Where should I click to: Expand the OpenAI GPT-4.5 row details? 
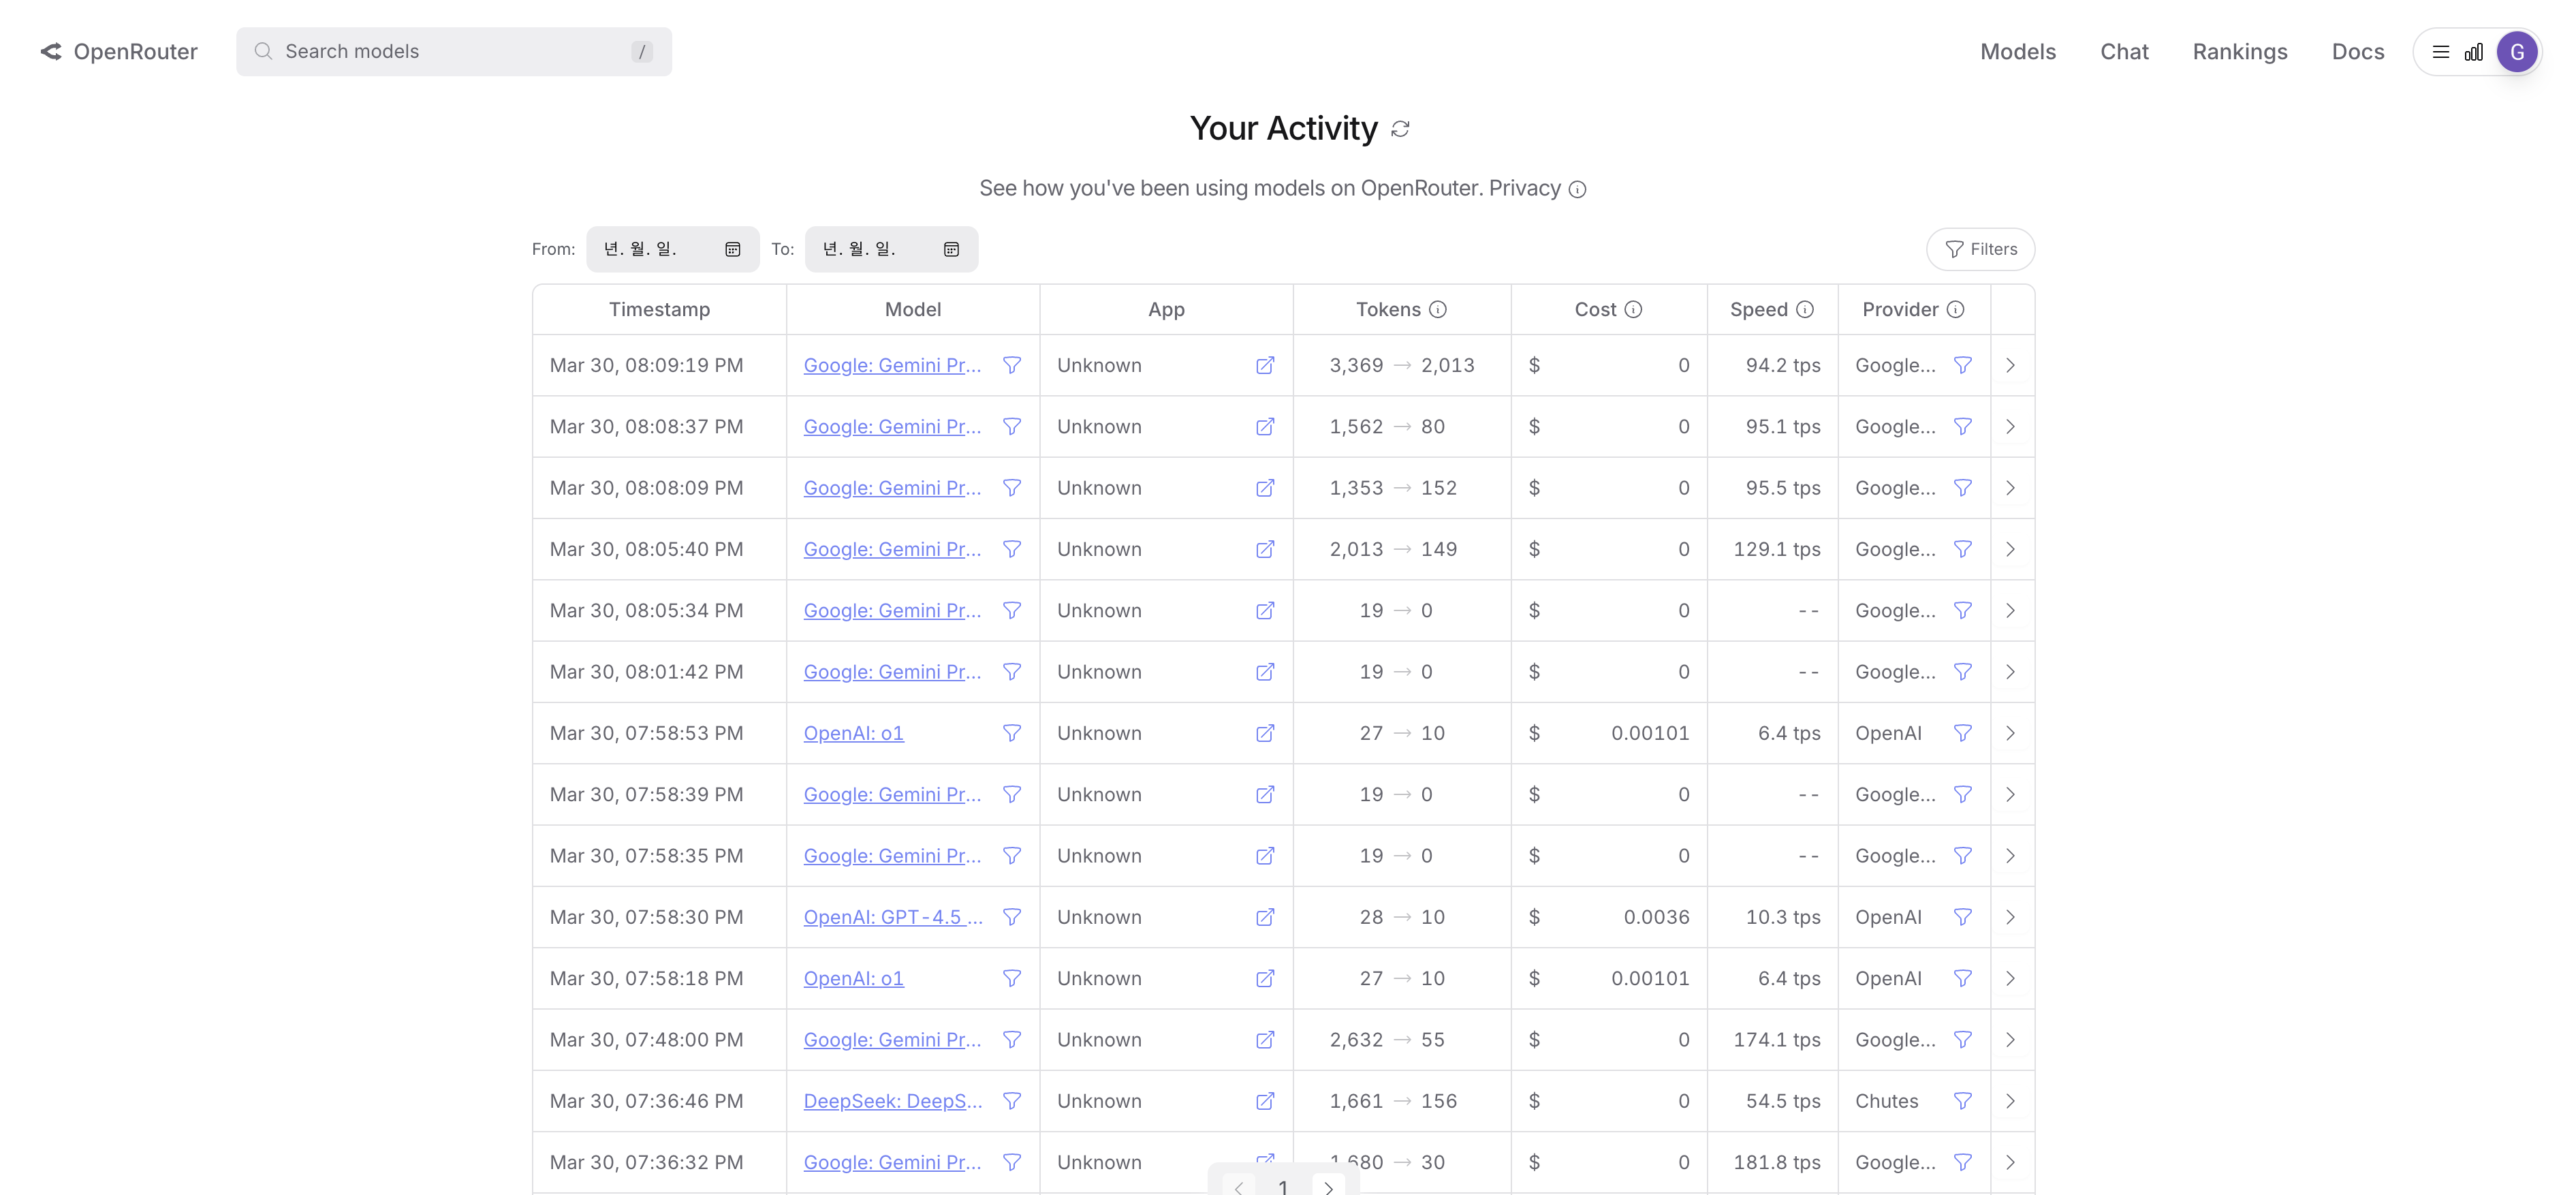tap(2010, 917)
